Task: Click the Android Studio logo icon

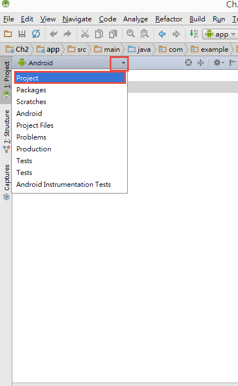Action: [6, 4]
